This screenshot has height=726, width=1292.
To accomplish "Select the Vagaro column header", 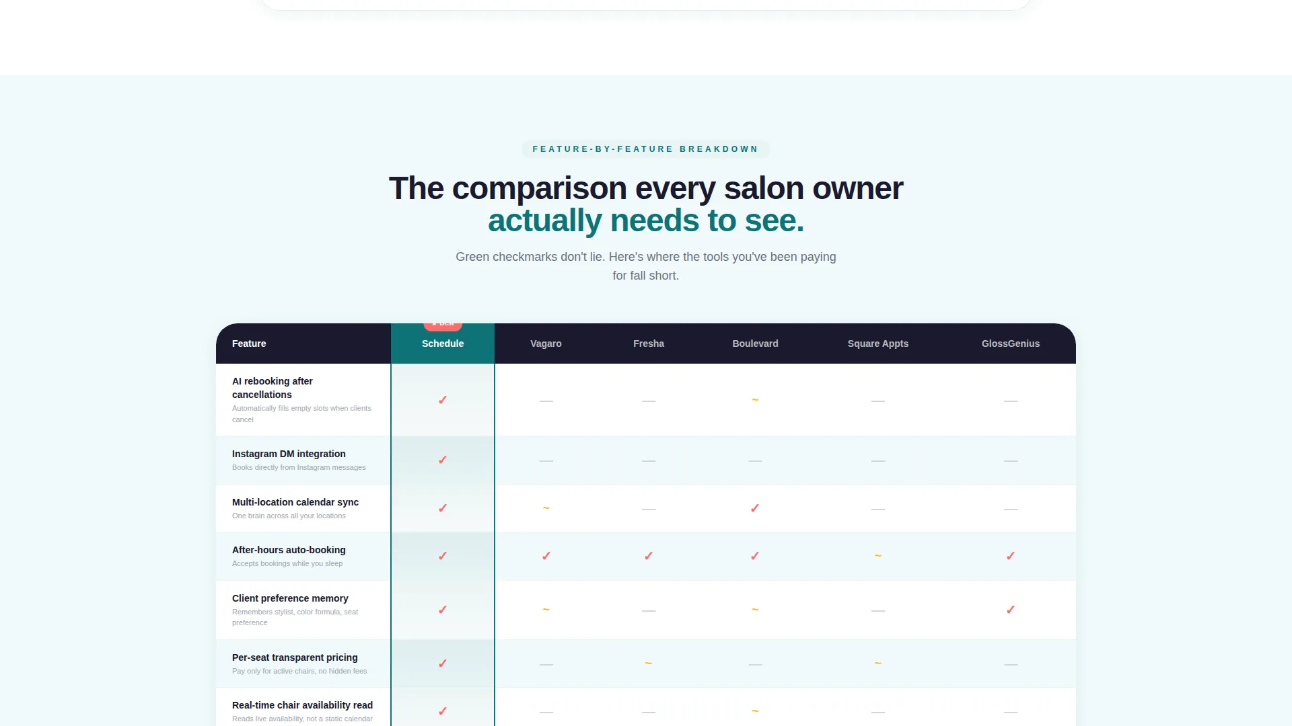I will click(x=546, y=344).
